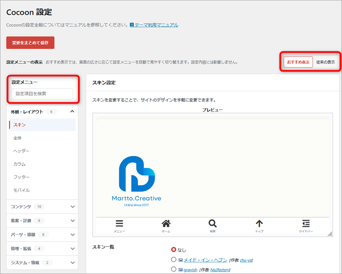Expand the コンテンツ section
342x274 pixels.
[42, 206]
